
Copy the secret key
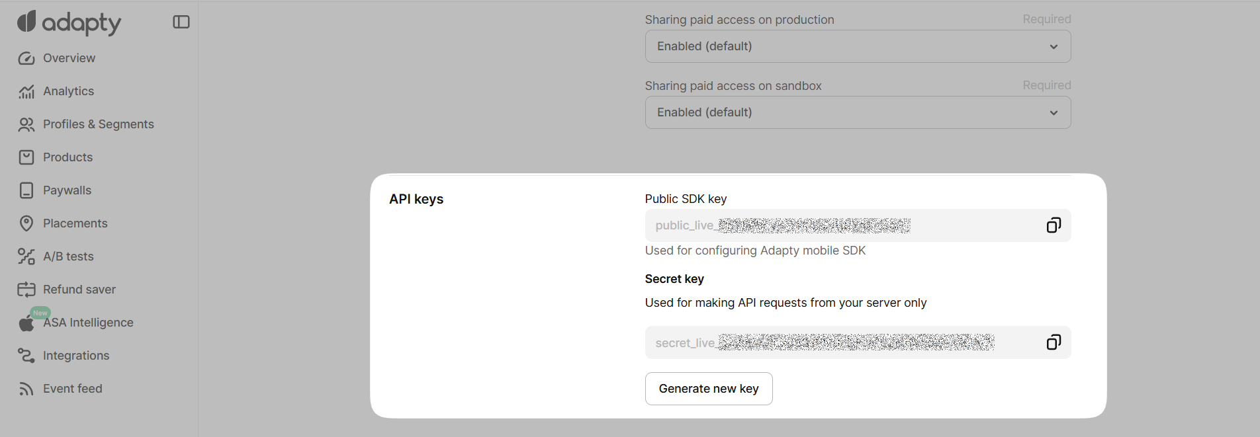(x=1054, y=342)
